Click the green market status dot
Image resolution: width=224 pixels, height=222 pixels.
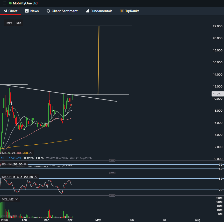click(10, 3)
